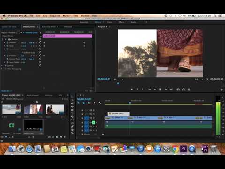Switch to the Color workspace
The image size is (225, 169).
110,22
